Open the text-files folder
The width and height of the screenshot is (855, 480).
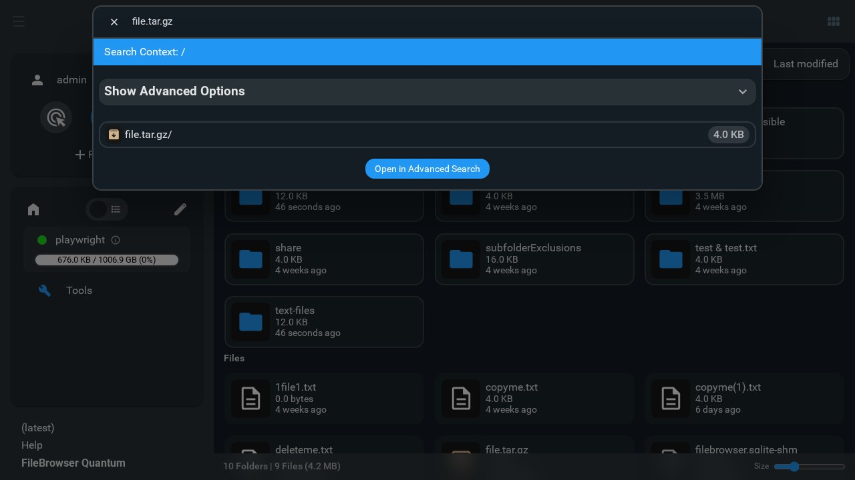click(324, 322)
